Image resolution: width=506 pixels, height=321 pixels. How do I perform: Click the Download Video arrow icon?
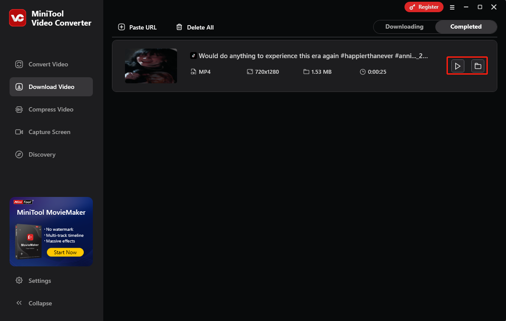pos(19,87)
